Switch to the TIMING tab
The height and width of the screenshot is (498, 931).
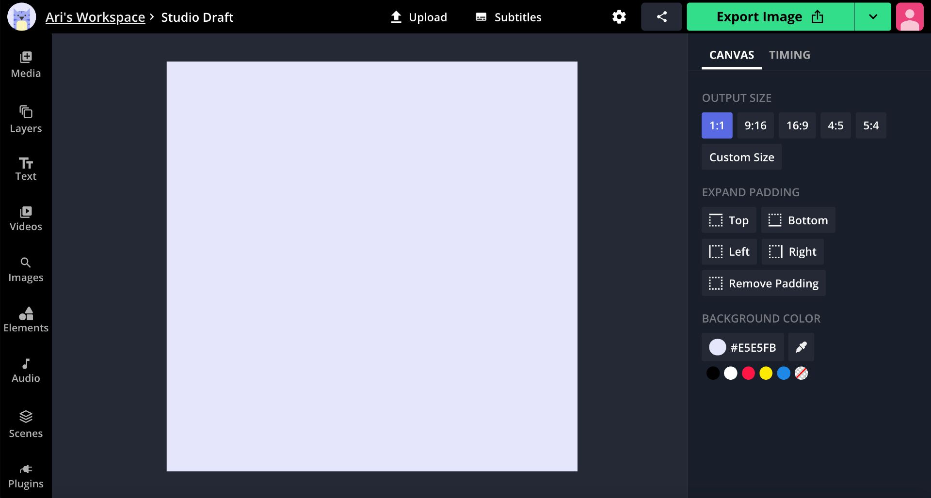pyautogui.click(x=789, y=55)
